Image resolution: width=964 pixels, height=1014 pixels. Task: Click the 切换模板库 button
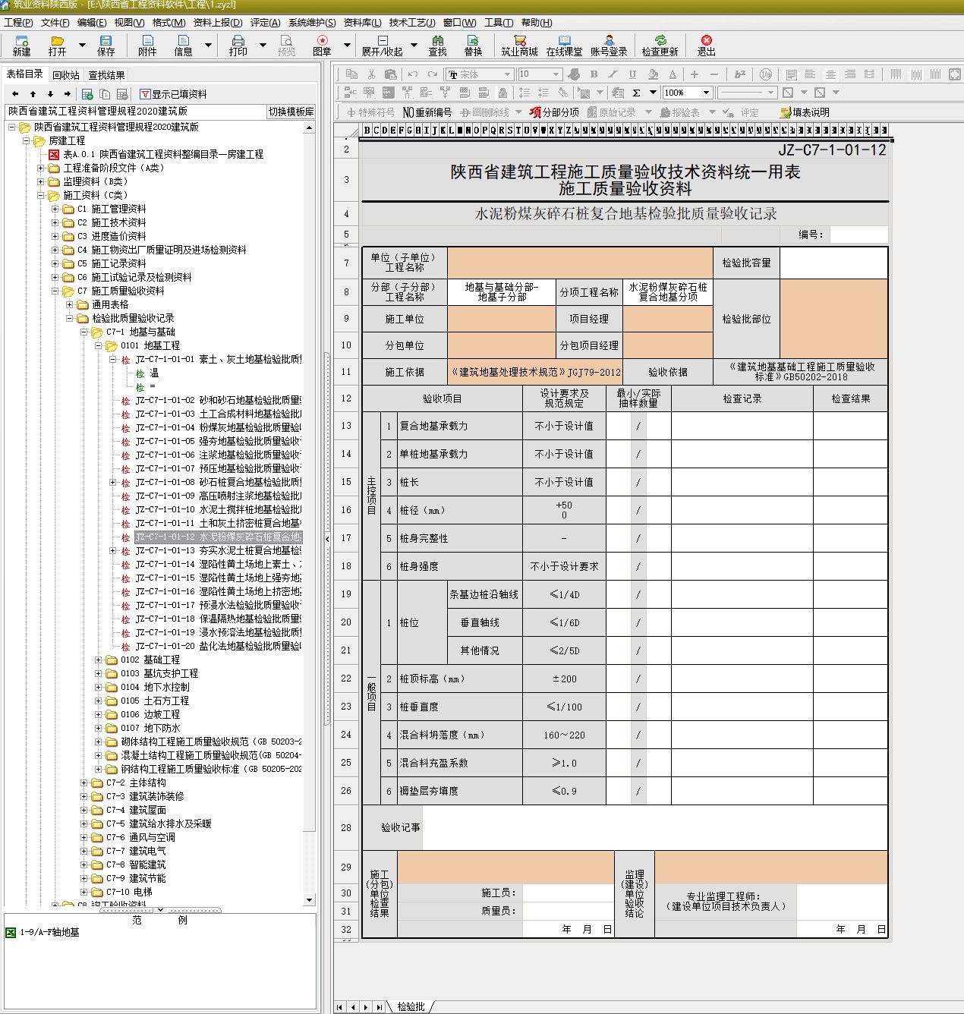tap(291, 112)
